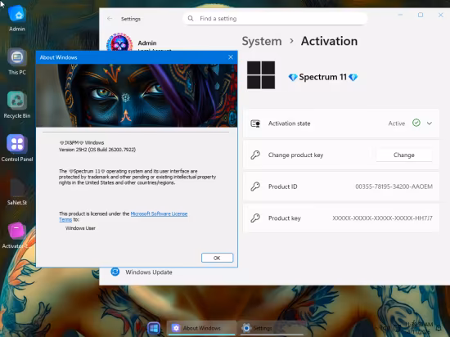Image resolution: width=450 pixels, height=337 pixels.
Task: Click the notification bell in system tray
Action: point(439,328)
